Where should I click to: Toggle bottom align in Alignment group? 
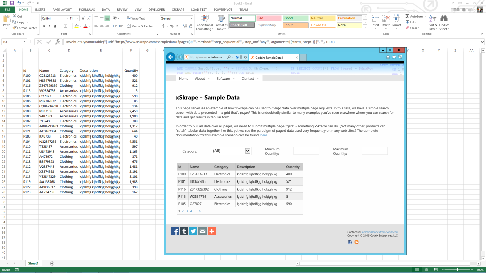(x=107, y=18)
